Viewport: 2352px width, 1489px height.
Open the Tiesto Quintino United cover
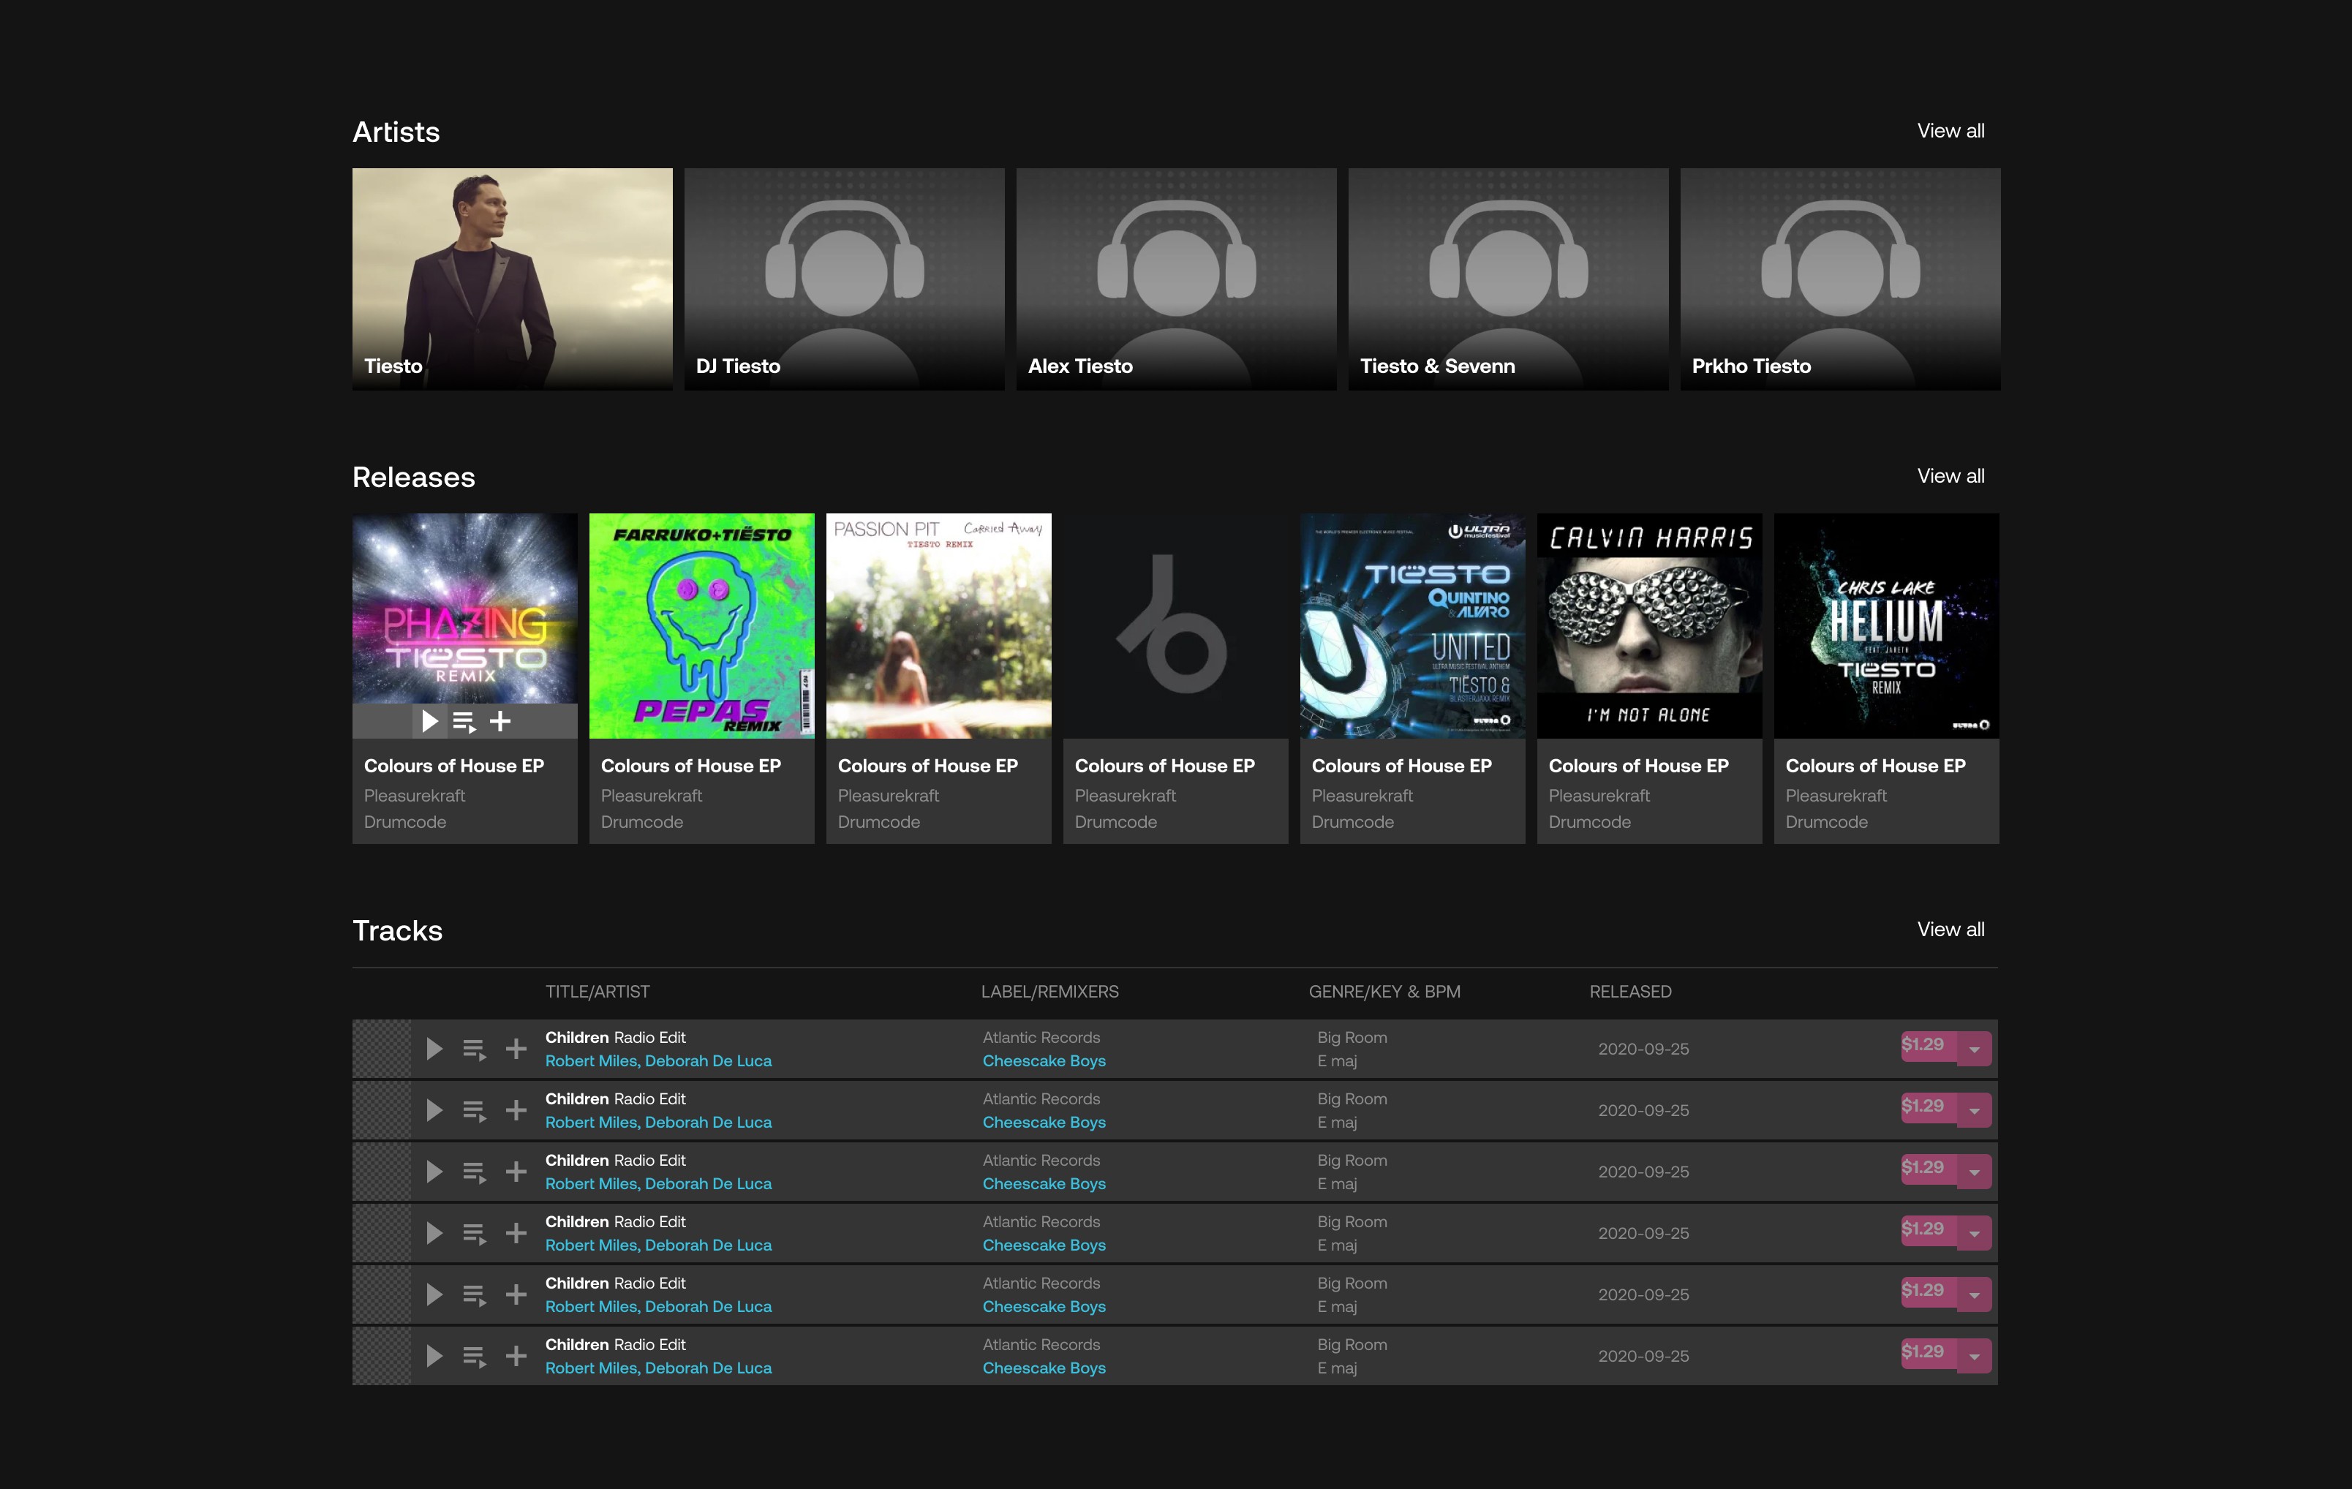[x=1412, y=626]
